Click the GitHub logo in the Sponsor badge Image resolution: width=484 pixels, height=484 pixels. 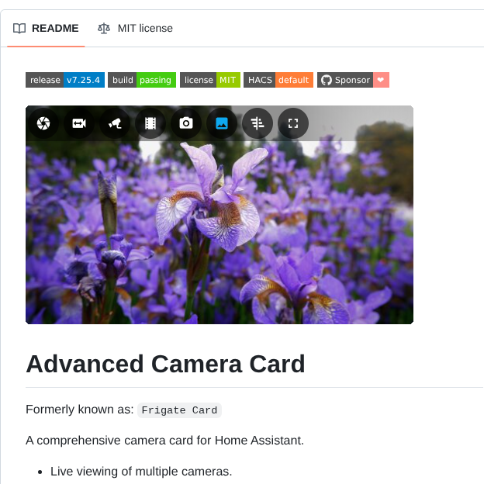tap(327, 80)
